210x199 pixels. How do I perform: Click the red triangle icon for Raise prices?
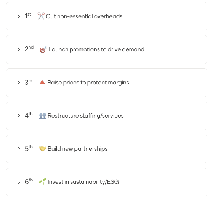[42, 82]
